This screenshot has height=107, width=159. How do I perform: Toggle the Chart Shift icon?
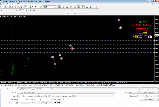coord(82,7)
